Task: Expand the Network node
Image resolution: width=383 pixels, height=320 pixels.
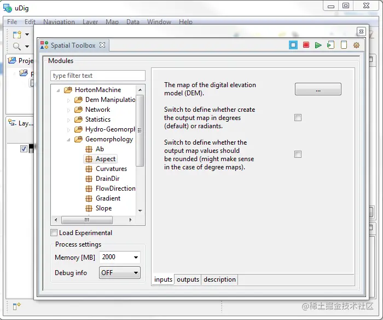Action: coord(68,110)
